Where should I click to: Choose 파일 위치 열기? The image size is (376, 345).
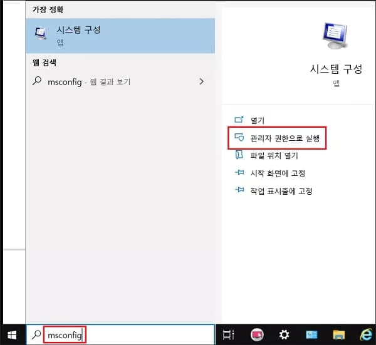pos(274,156)
